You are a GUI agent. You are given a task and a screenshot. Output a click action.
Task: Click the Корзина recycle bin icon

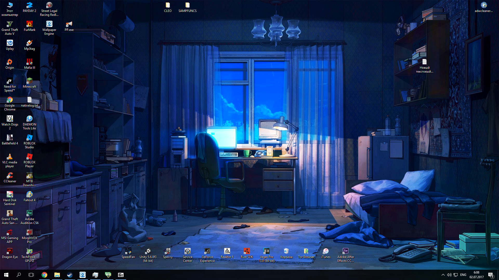[286, 253]
